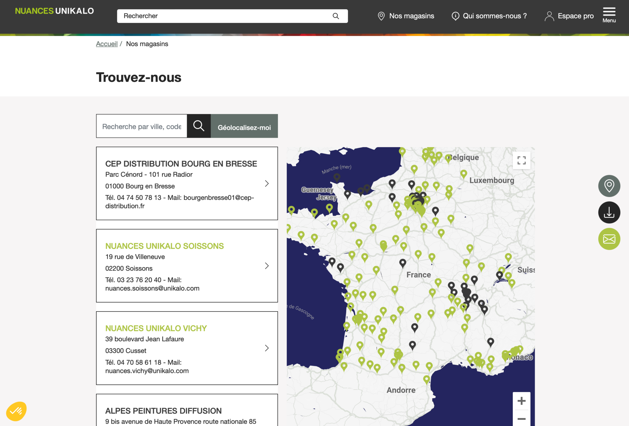629x426 pixels.
Task: Open CEP DISTRIBUTION BOURG EN BRESSE title
Action: [x=181, y=164]
